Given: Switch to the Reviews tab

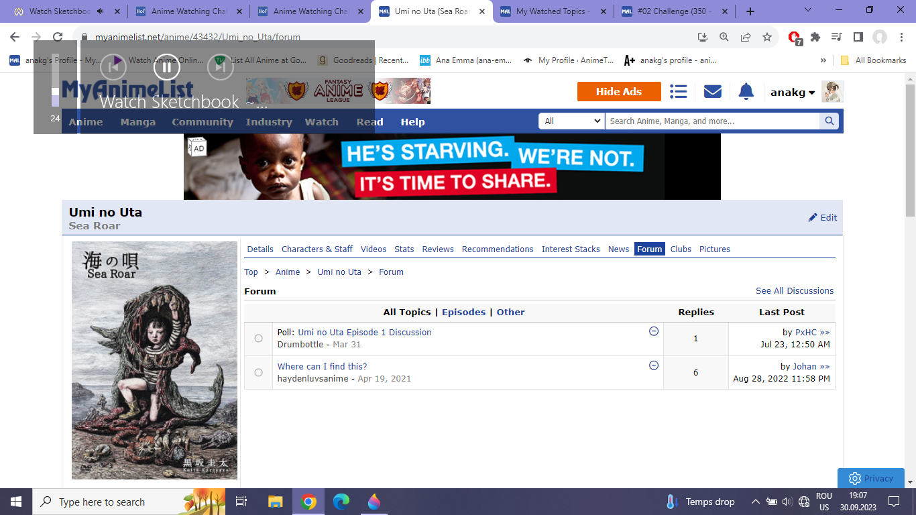Looking at the screenshot, I should [438, 249].
